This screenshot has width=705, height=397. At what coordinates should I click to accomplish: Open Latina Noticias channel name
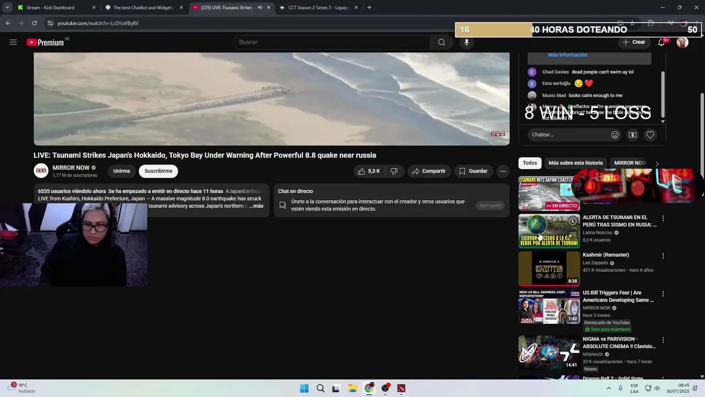pos(598,233)
